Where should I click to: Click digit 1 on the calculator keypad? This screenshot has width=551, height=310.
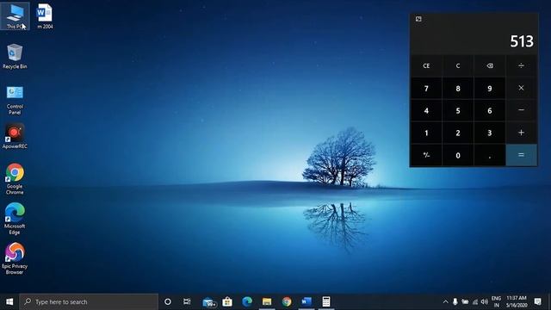(x=426, y=133)
